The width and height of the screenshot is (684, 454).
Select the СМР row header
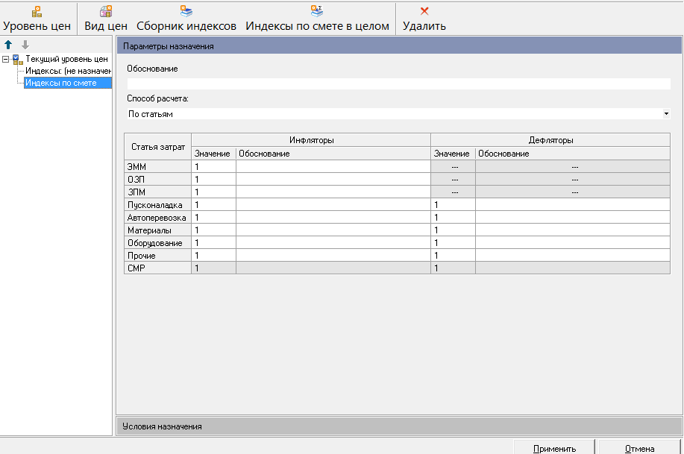click(x=158, y=268)
